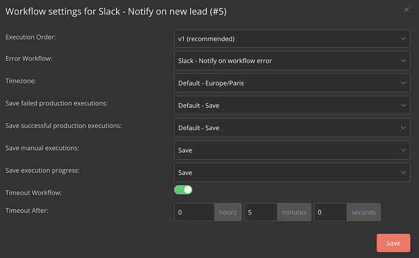419x258 pixels.
Task: Click the Execution Order label
Action: point(30,37)
